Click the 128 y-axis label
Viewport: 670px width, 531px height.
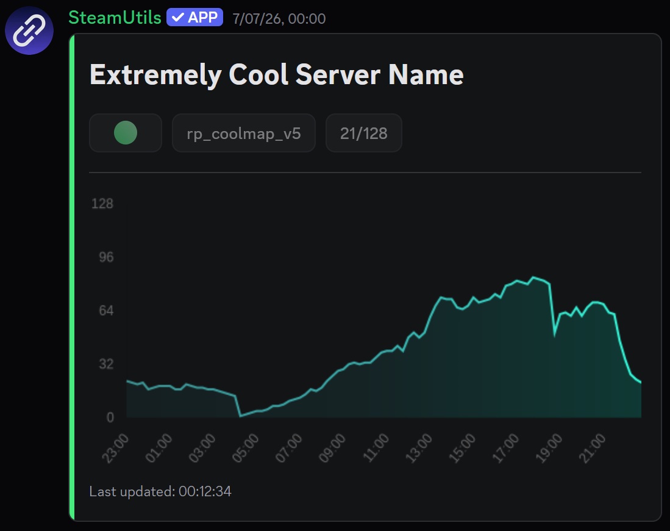[x=102, y=204]
